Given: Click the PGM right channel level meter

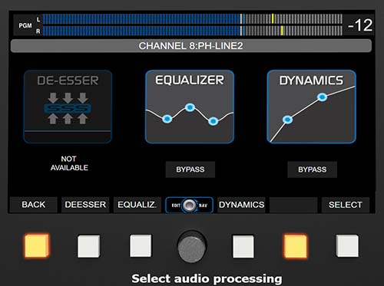Looking at the screenshot, I should [193, 31].
